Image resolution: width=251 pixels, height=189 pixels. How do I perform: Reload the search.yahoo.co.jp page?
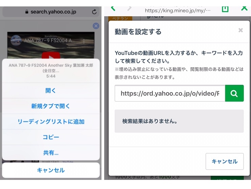click(x=94, y=12)
